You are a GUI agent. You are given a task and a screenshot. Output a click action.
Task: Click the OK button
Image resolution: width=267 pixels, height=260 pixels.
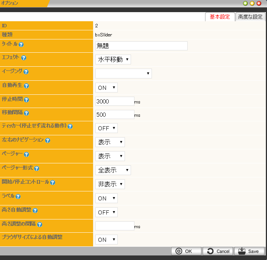pyautogui.click(x=186, y=251)
